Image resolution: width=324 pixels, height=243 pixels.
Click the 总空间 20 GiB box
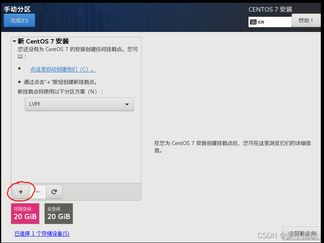pos(59,214)
